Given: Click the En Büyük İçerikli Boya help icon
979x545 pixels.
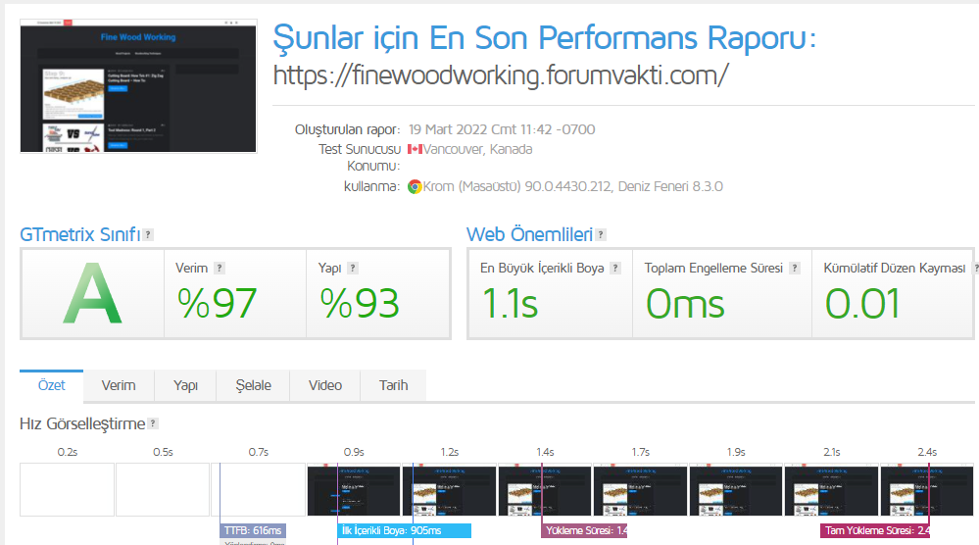Looking at the screenshot, I should (615, 268).
